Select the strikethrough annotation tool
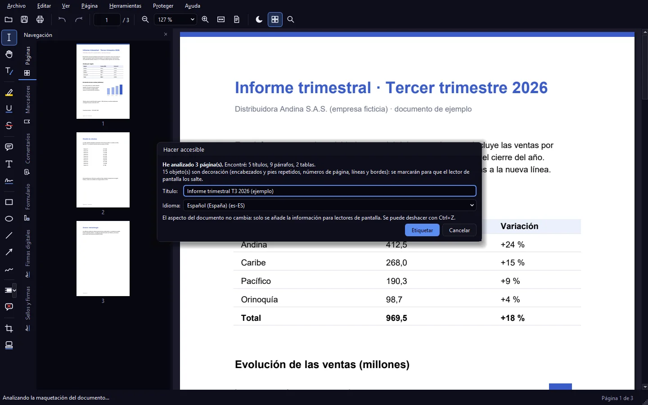 [9, 126]
